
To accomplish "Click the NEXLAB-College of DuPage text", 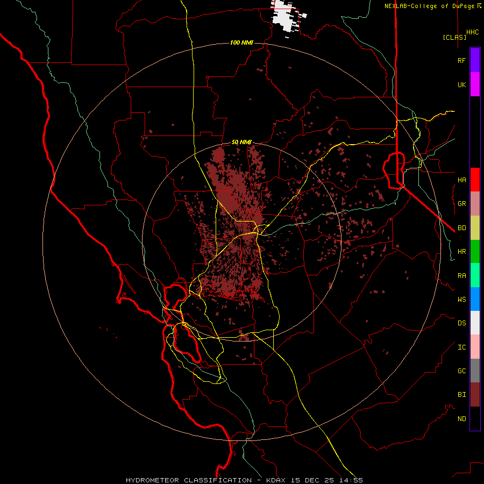I will coord(429,6).
